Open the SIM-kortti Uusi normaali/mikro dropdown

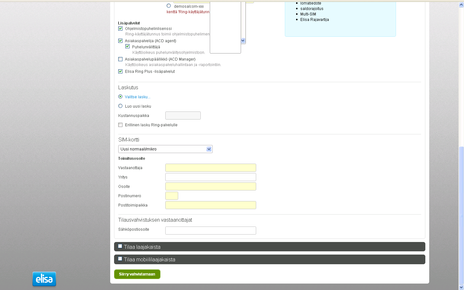point(165,149)
